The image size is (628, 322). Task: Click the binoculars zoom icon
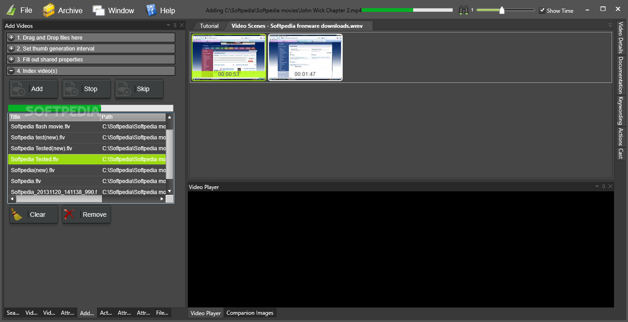(464, 10)
